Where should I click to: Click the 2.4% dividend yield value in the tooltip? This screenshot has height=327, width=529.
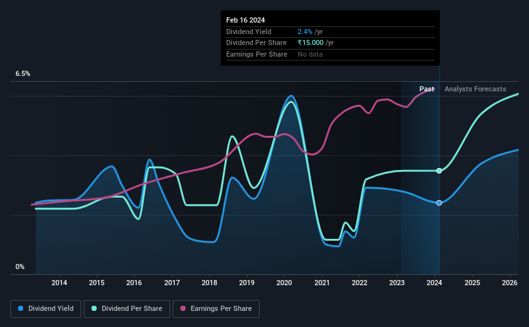coord(305,32)
